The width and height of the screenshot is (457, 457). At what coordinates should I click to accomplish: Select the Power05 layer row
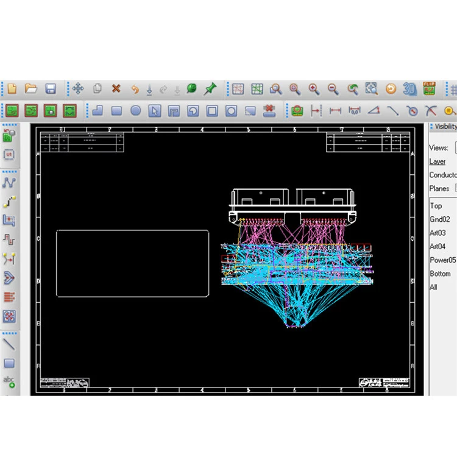click(x=444, y=260)
